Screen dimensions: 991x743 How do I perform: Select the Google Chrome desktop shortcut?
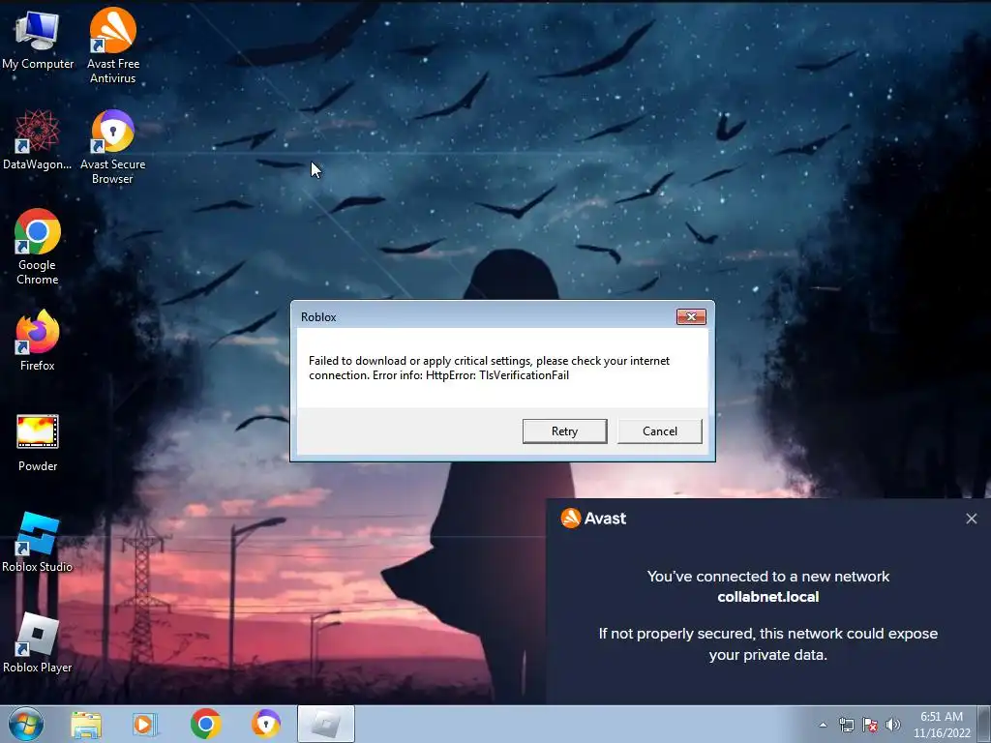38,247
